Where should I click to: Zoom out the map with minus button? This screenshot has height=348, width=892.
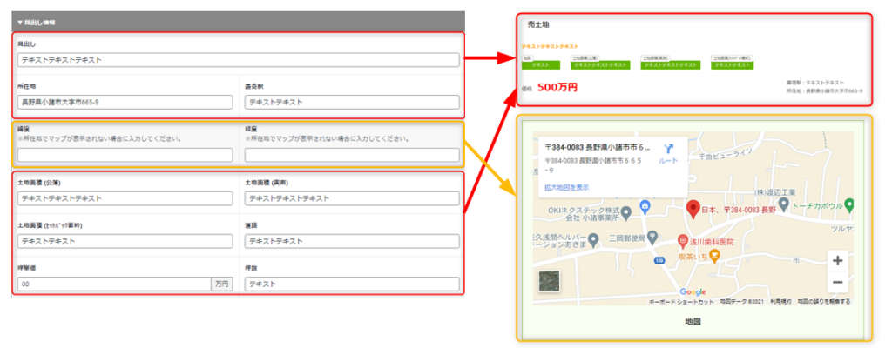(837, 282)
